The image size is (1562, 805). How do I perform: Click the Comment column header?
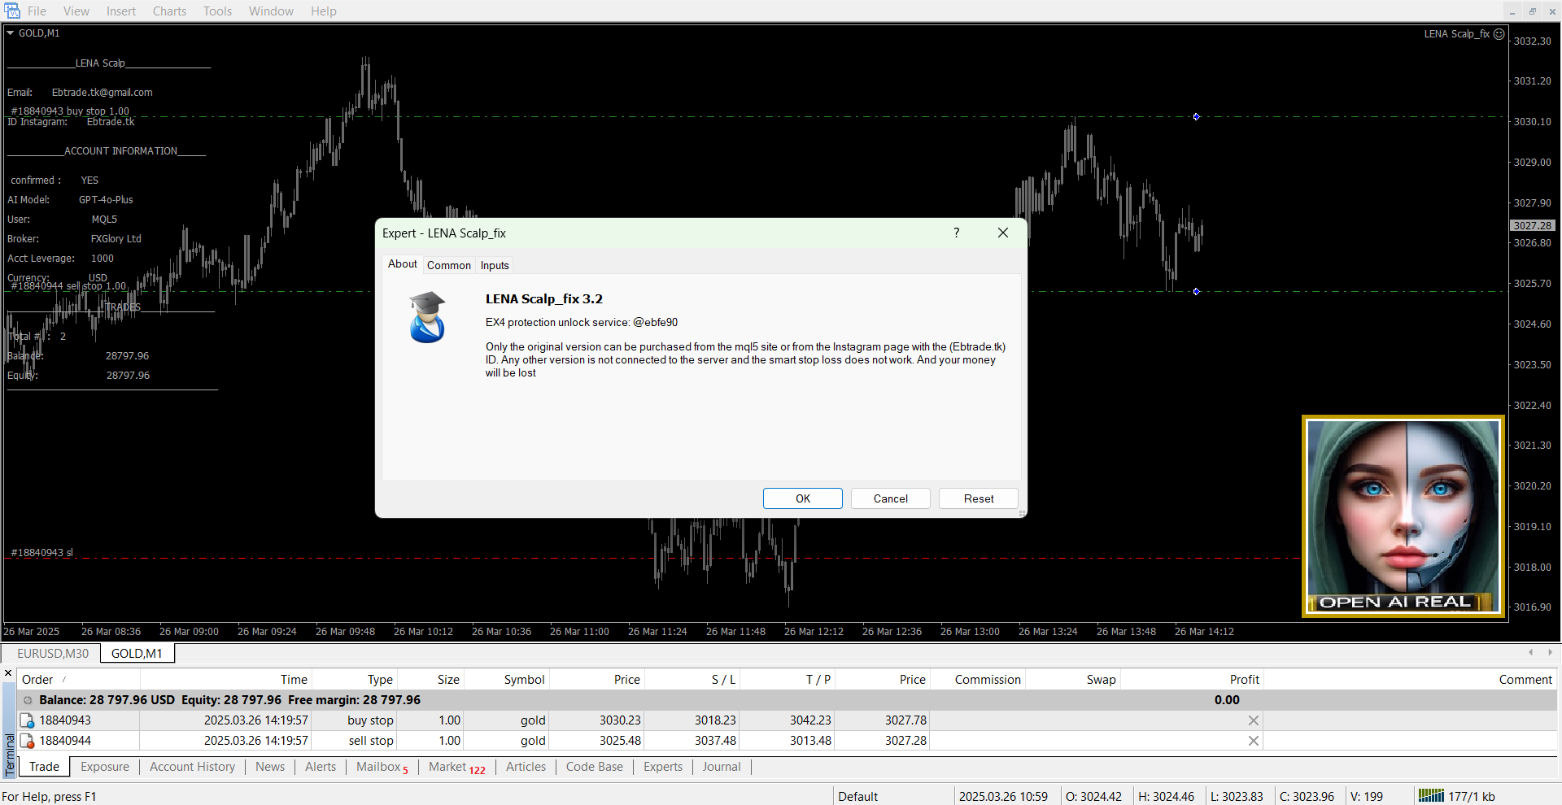[1411, 680]
